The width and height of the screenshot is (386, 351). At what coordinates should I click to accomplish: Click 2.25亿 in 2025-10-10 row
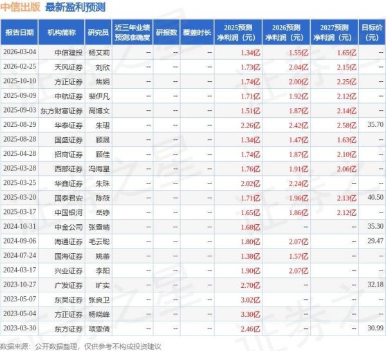click(x=347, y=82)
